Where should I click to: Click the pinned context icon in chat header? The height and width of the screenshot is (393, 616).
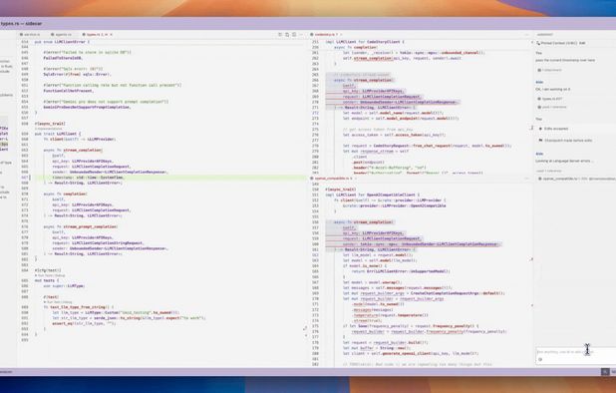[538, 43]
